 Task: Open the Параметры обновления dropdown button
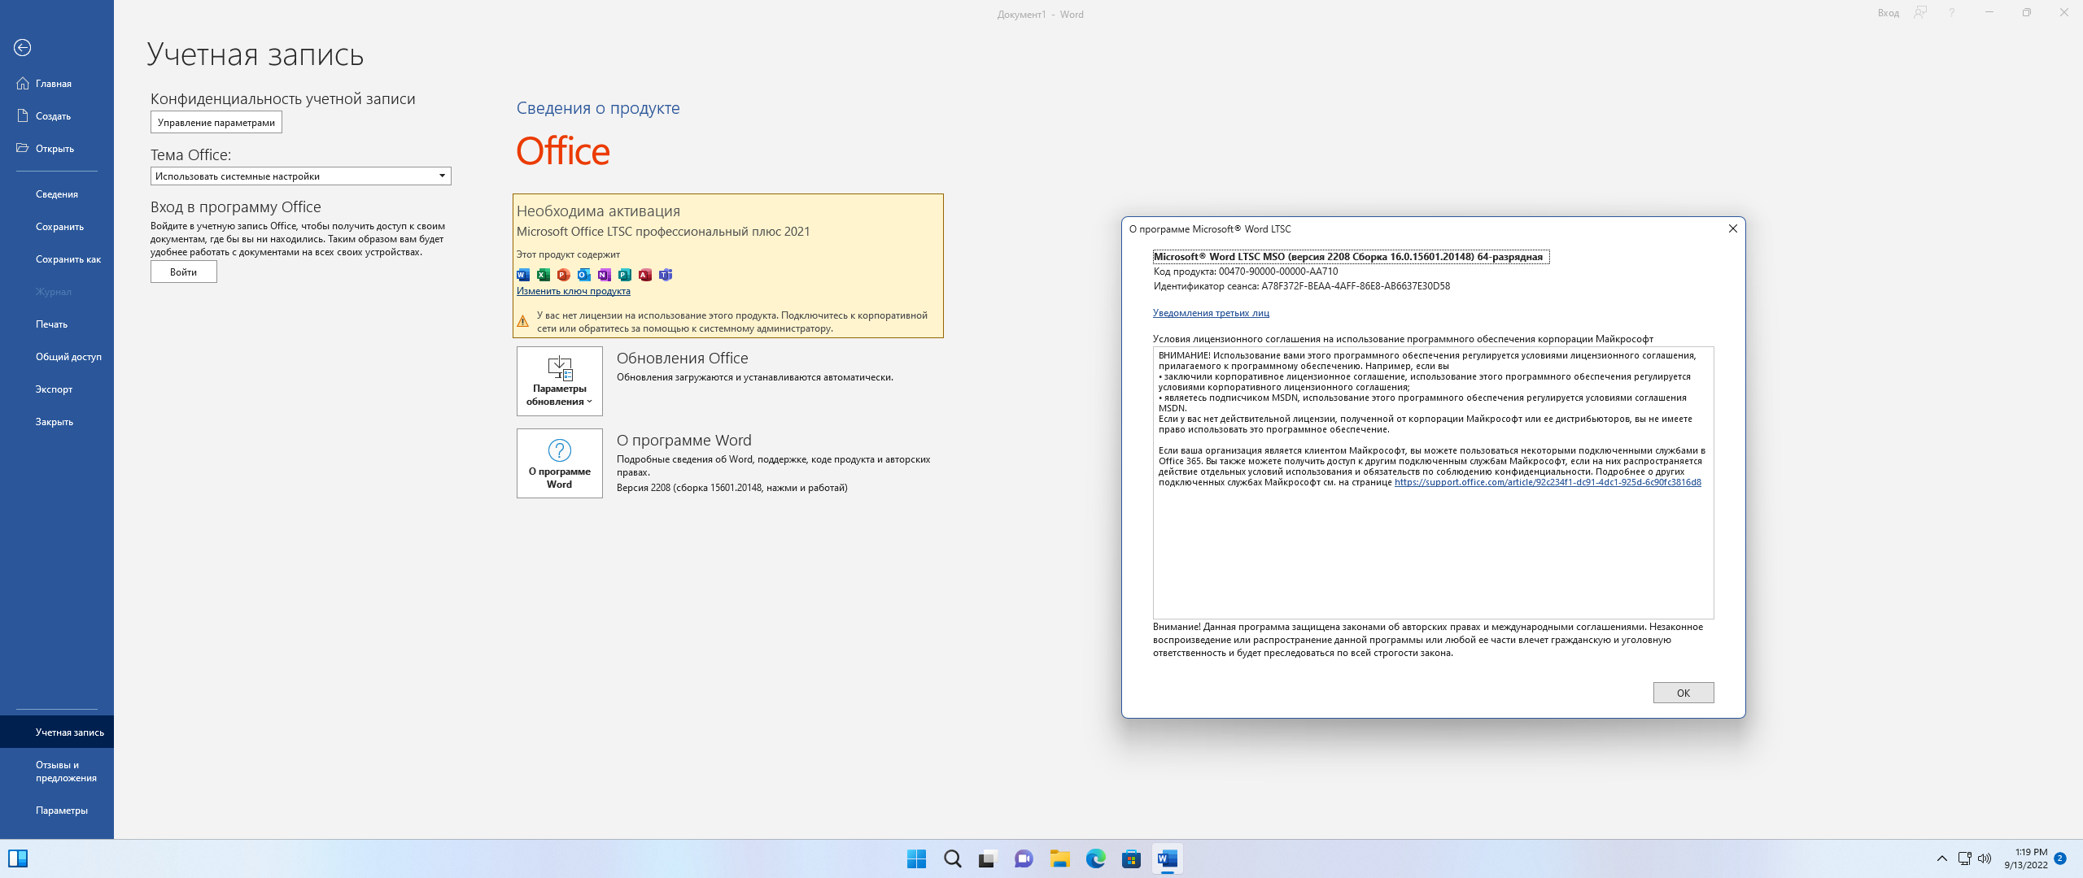(x=560, y=381)
